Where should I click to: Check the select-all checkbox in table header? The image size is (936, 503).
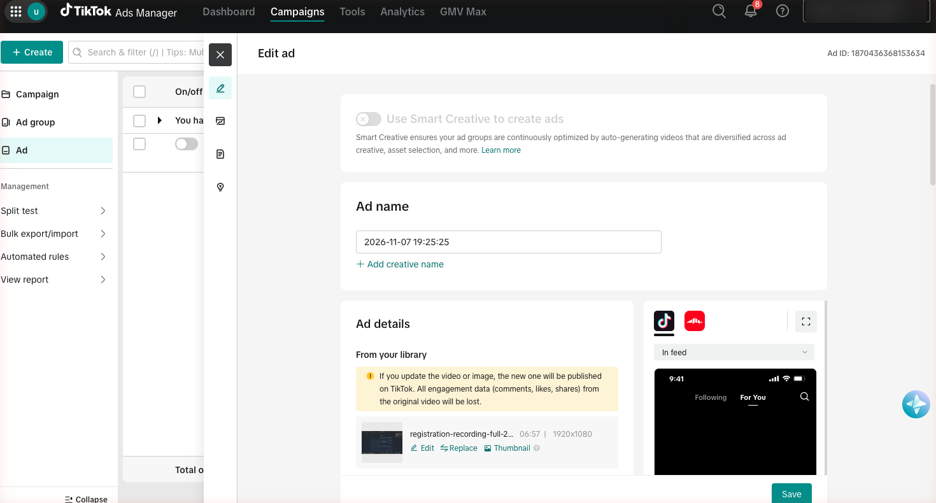[139, 92]
